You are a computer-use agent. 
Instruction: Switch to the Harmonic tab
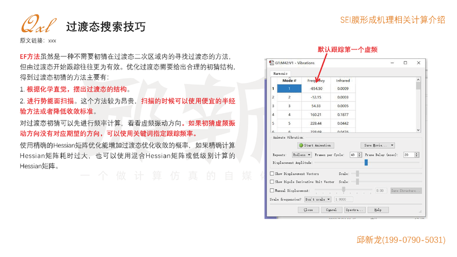[x=281, y=73]
